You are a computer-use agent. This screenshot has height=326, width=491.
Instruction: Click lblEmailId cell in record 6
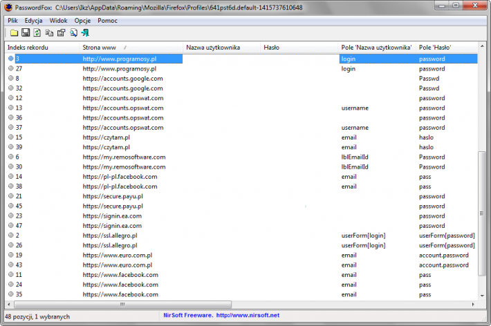point(355,157)
